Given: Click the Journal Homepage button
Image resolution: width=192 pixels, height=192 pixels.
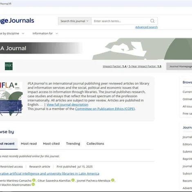Looking at the screenshot, I should pos(179,66).
